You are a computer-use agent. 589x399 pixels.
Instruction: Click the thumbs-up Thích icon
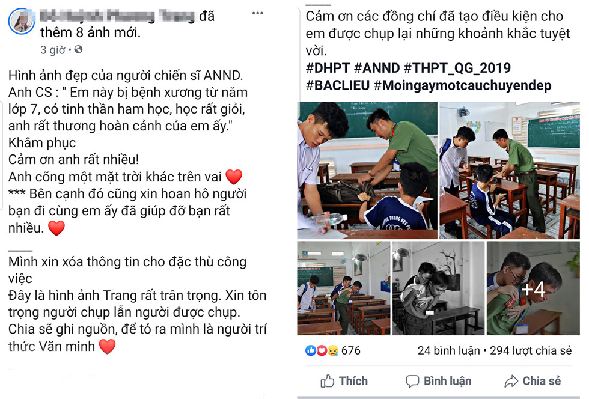coord(327,381)
